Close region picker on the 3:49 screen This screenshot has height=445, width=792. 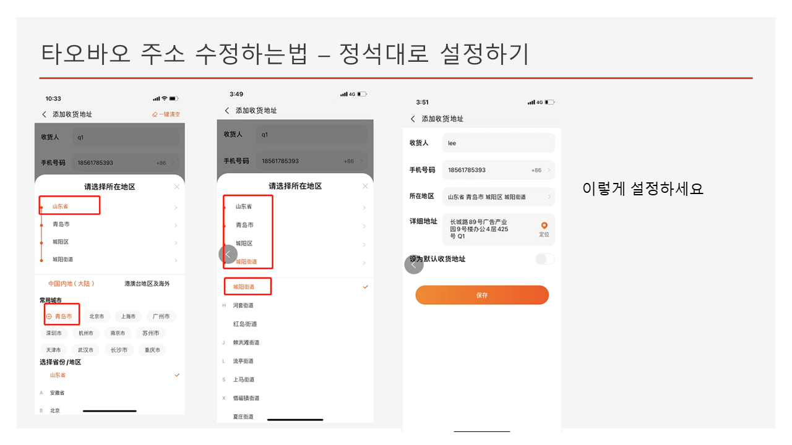coord(365,186)
